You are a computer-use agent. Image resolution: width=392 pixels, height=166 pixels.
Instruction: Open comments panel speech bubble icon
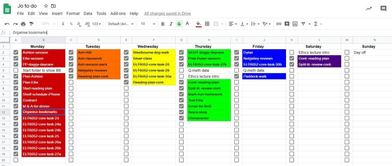click(x=383, y=8)
